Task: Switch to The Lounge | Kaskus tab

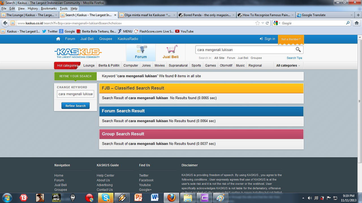Action: (30, 15)
